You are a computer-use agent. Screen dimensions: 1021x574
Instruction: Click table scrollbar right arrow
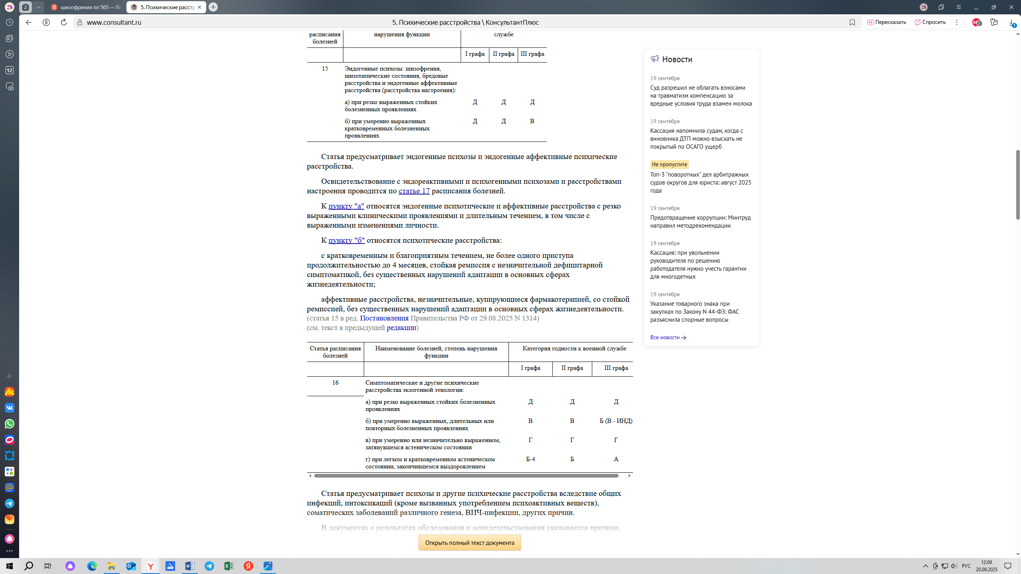(x=629, y=476)
